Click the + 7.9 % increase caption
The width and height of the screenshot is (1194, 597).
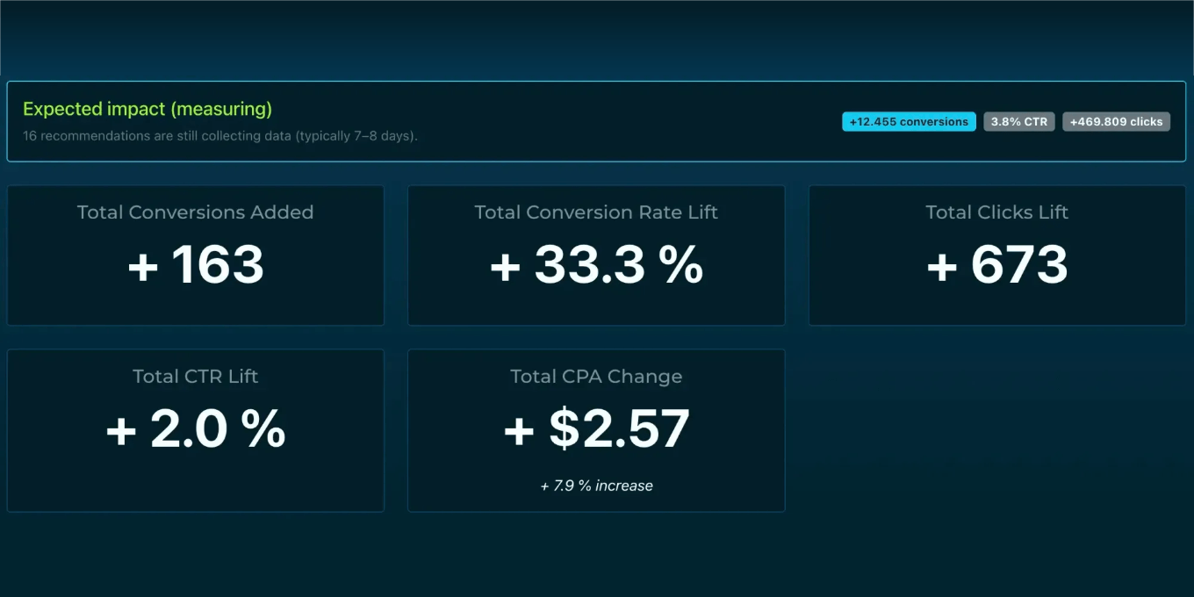[596, 486]
